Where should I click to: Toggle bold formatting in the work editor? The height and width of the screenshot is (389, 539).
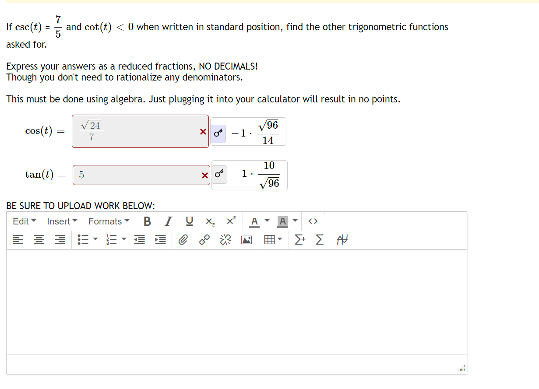tap(147, 221)
